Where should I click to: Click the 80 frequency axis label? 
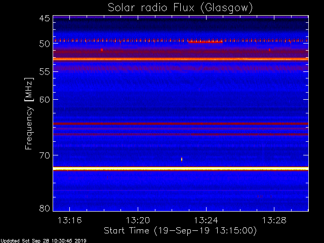[x=45, y=208]
